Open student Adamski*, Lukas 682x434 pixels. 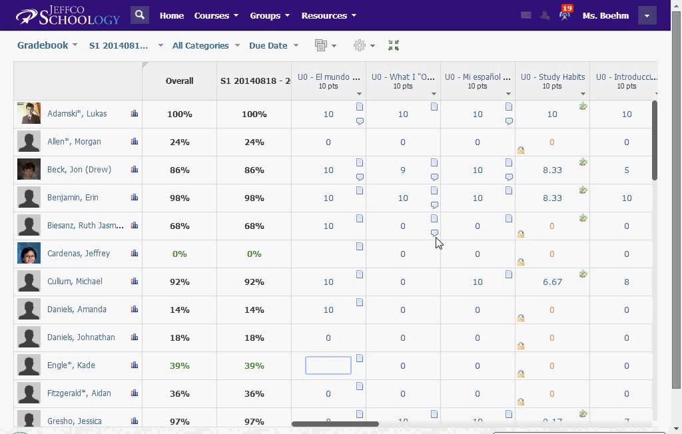click(77, 114)
